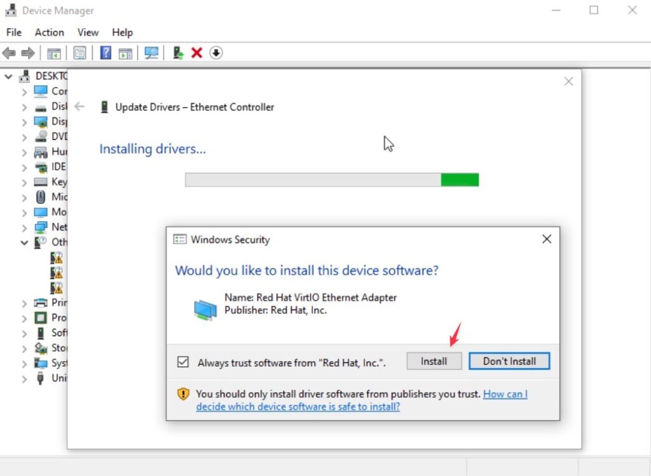This screenshot has width=651, height=476.
Task: Click Show/Hide Console Tree toolbar icon
Action: pyautogui.click(x=54, y=53)
